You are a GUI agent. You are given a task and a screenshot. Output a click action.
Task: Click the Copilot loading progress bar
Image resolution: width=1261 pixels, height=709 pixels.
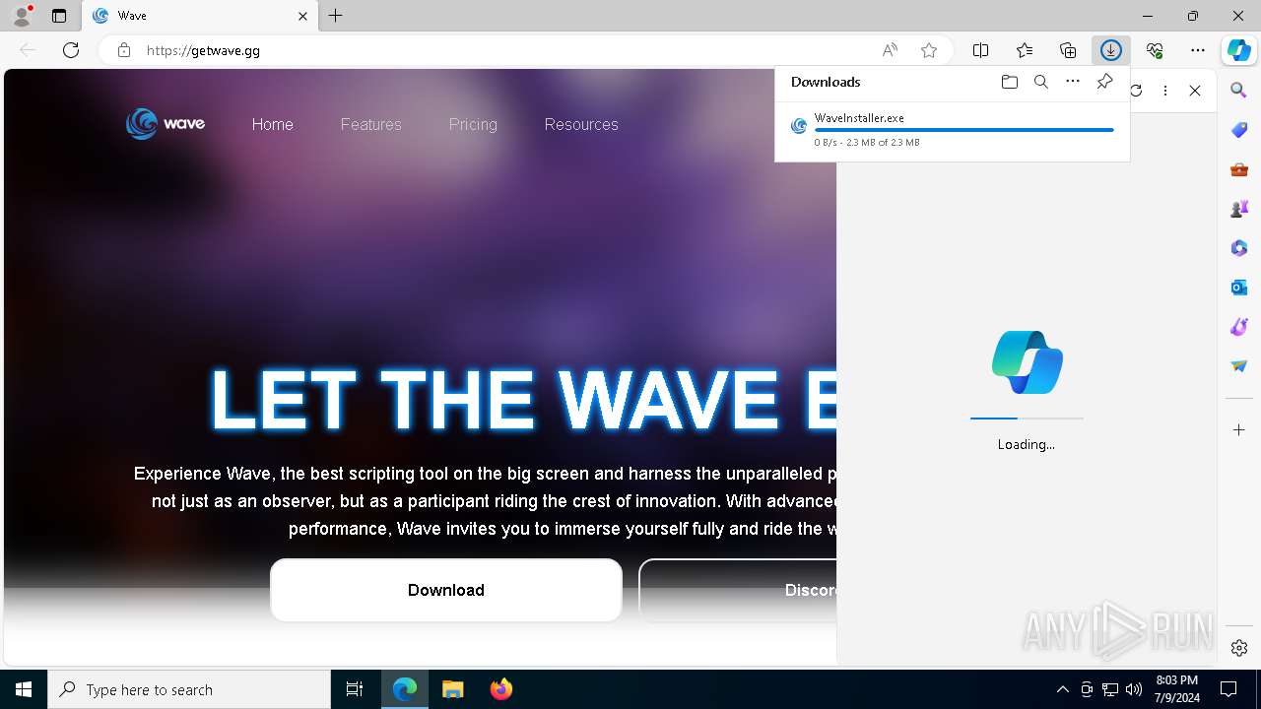click(1027, 419)
